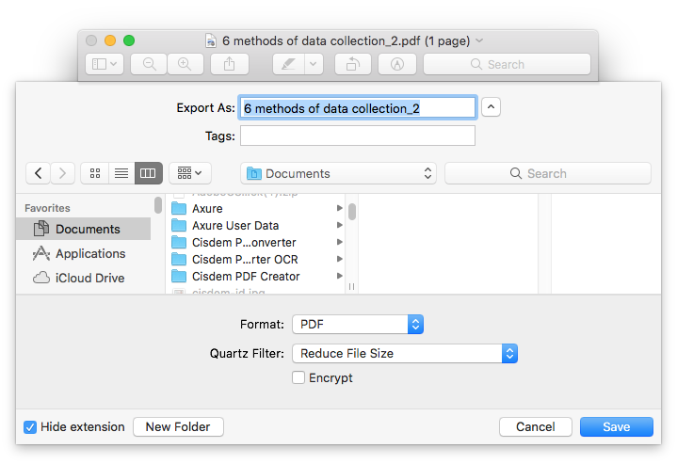This screenshot has height=464, width=677.
Task: Switch to list view mode
Action: click(121, 173)
